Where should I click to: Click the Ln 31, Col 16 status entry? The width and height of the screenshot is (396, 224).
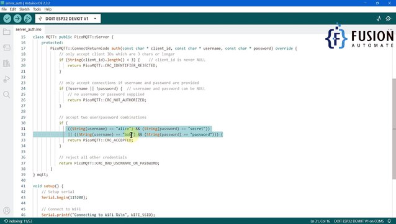click(320, 221)
